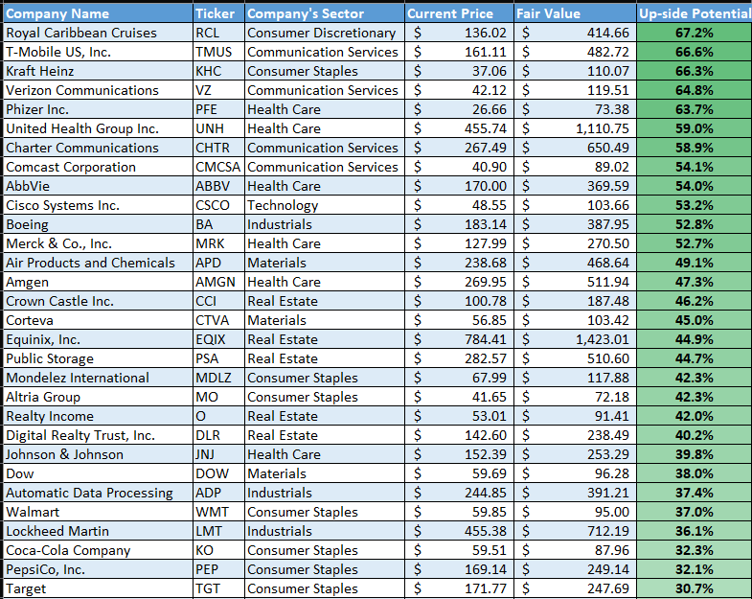Select the BA ticker cell
The height and width of the screenshot is (599, 752).
(x=218, y=224)
